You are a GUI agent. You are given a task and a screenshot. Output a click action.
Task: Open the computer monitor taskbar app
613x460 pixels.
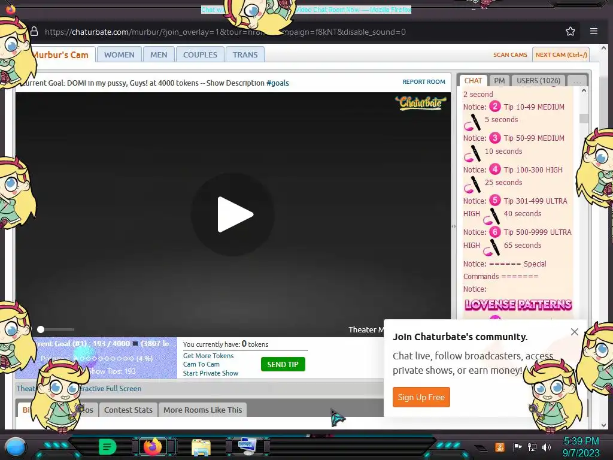tap(247, 446)
